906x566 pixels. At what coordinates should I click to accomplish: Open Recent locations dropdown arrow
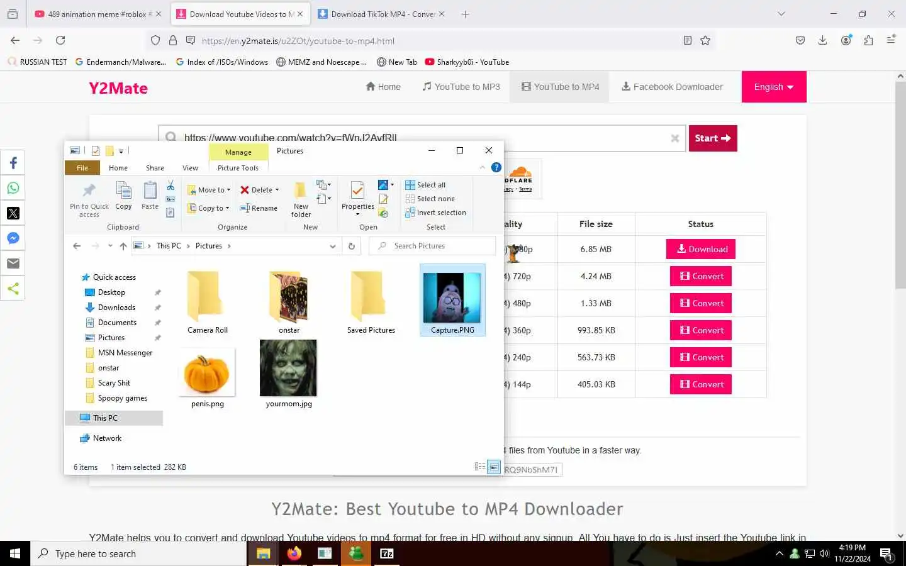pyautogui.click(x=110, y=246)
